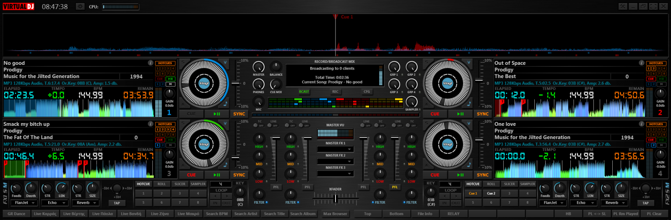Toggle the SYNC button on deck 1
Viewport: 671px width, 220px height.
[239, 114]
